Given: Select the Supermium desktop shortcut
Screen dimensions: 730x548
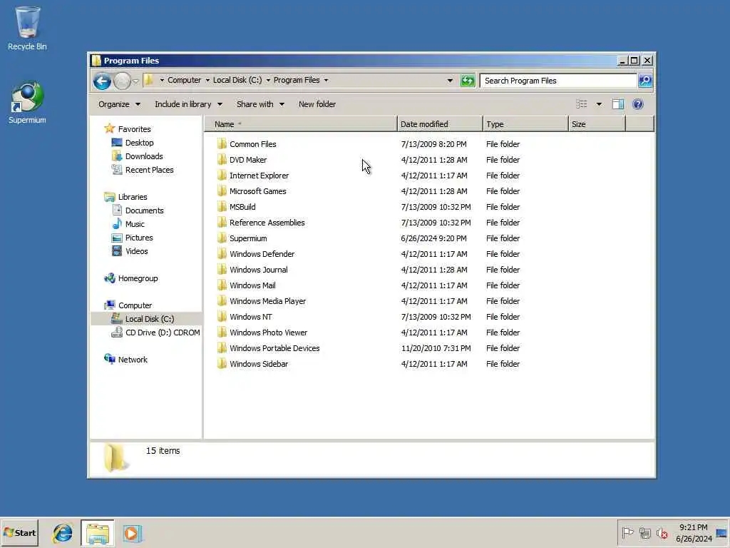Looking at the screenshot, I should tap(27, 103).
